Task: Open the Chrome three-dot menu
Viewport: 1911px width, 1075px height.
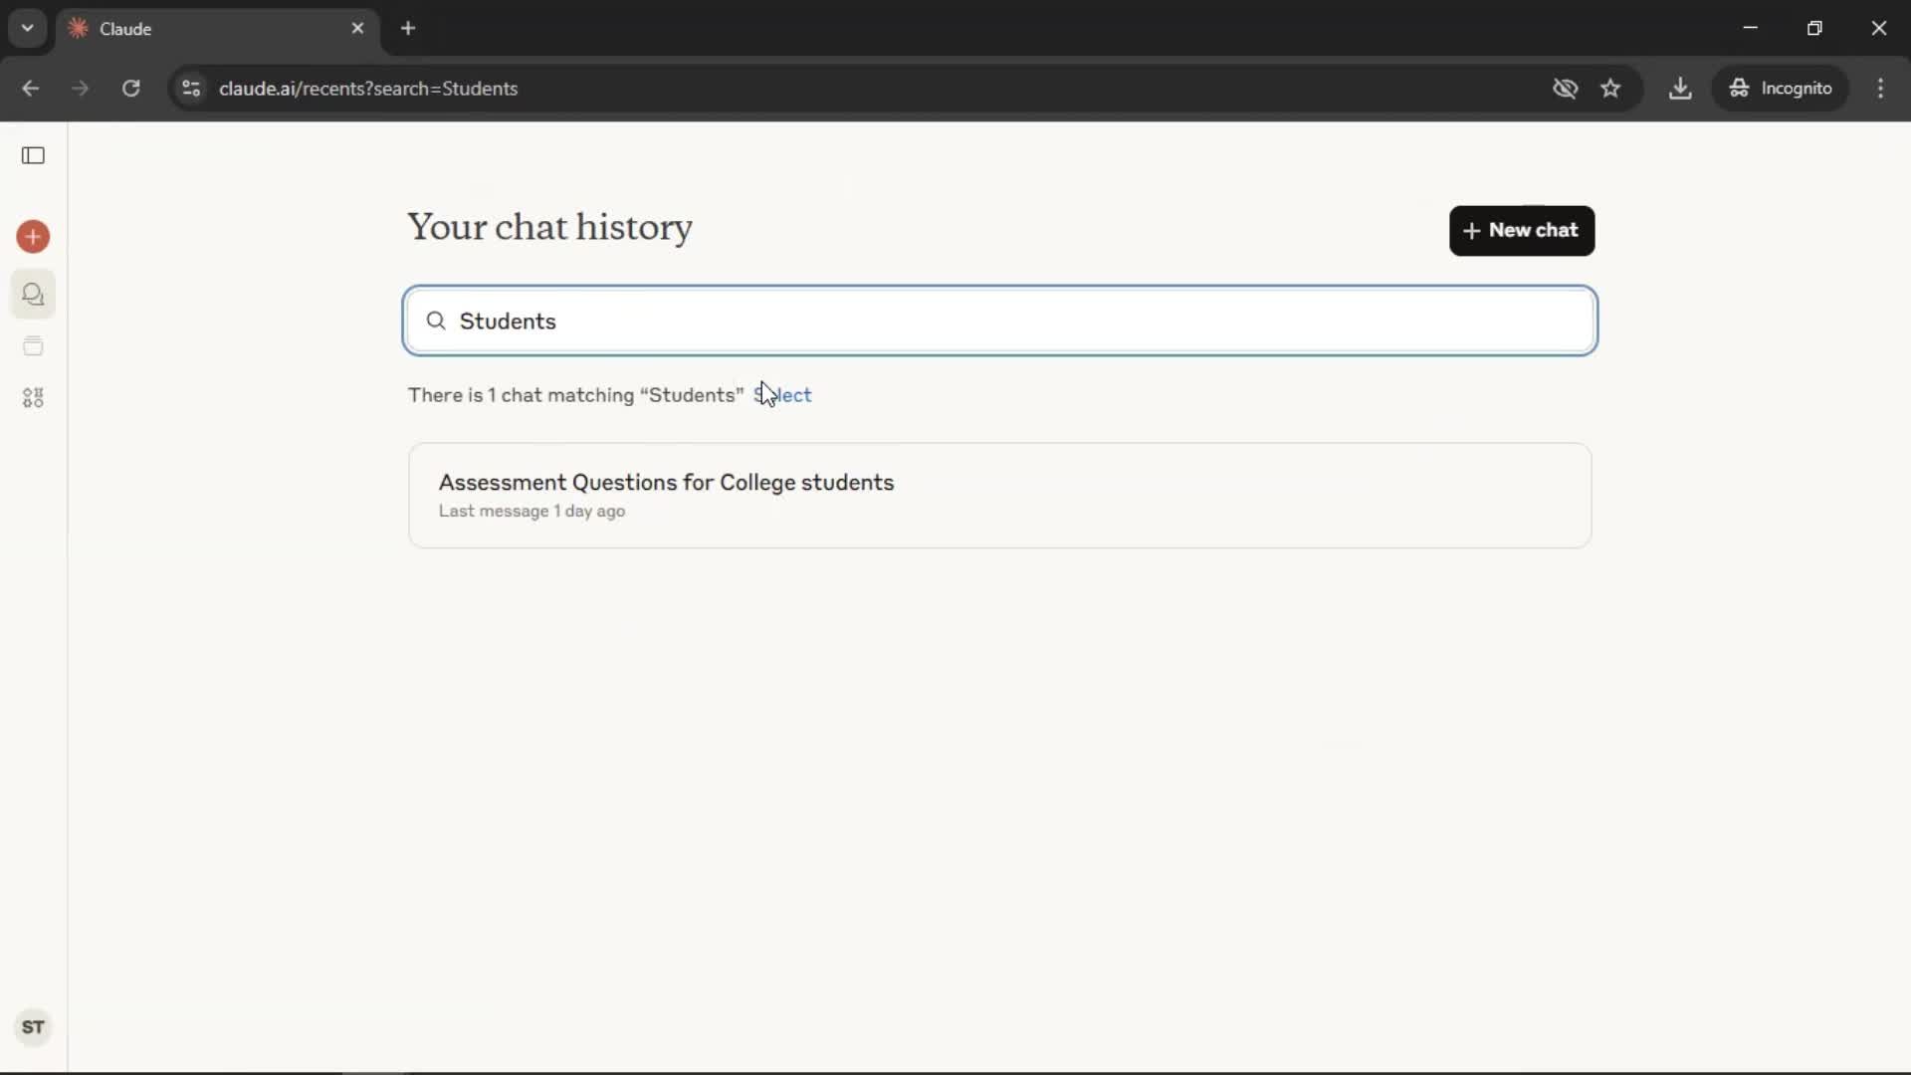Action: tap(1880, 89)
